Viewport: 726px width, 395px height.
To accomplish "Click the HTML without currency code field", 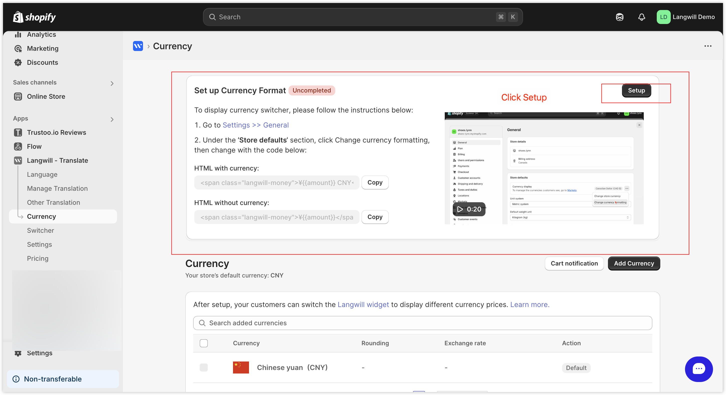I will [276, 217].
